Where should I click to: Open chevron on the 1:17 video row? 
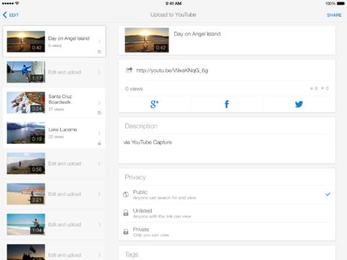pos(99,72)
